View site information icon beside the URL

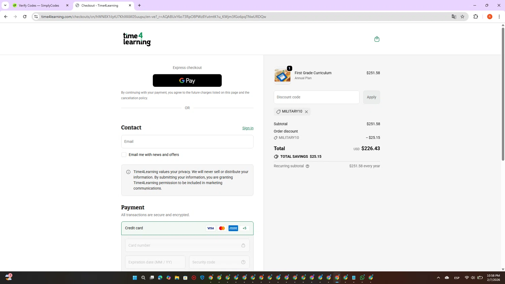point(36,16)
